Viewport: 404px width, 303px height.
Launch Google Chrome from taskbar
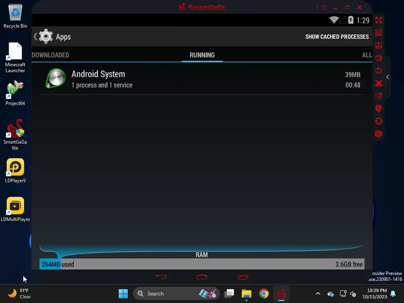click(x=264, y=294)
